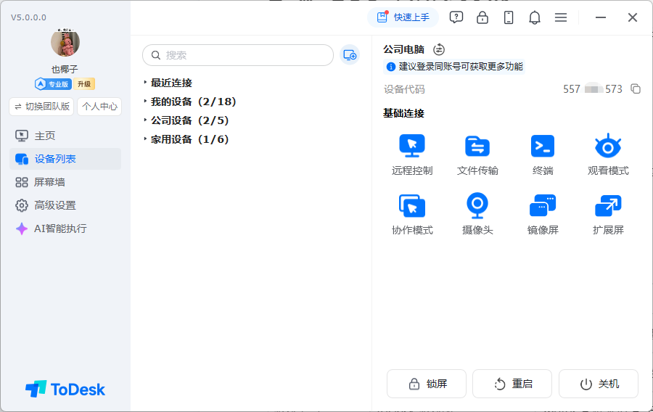The width and height of the screenshot is (653, 412).
Task: Expand 家用设备 (1/6) group
Action: 186,139
